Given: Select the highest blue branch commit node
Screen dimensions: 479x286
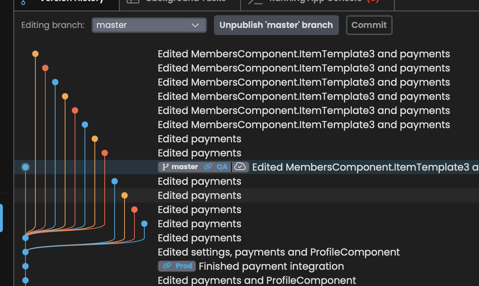Looking at the screenshot, I should (55, 82).
